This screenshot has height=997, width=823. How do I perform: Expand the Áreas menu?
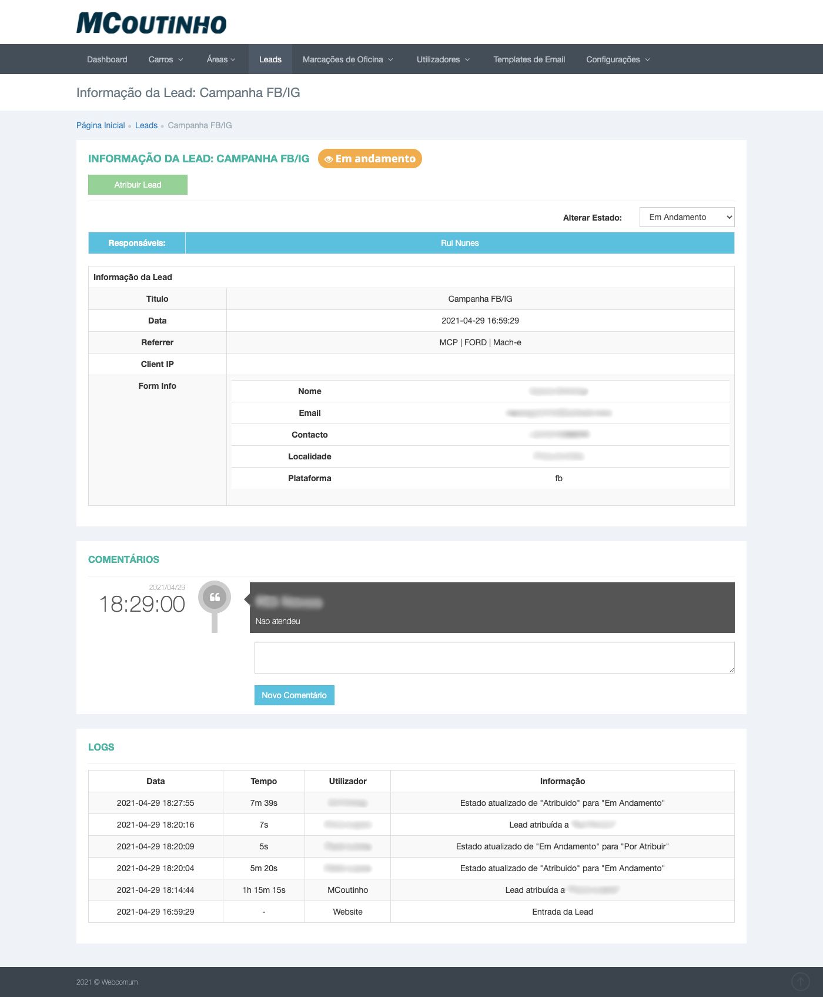(220, 59)
